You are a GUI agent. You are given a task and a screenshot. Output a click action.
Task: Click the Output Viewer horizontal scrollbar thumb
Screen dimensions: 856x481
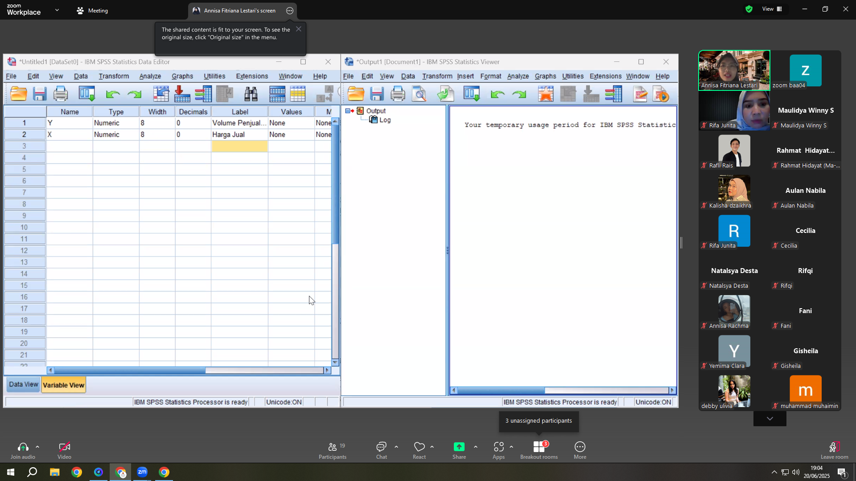coord(501,391)
